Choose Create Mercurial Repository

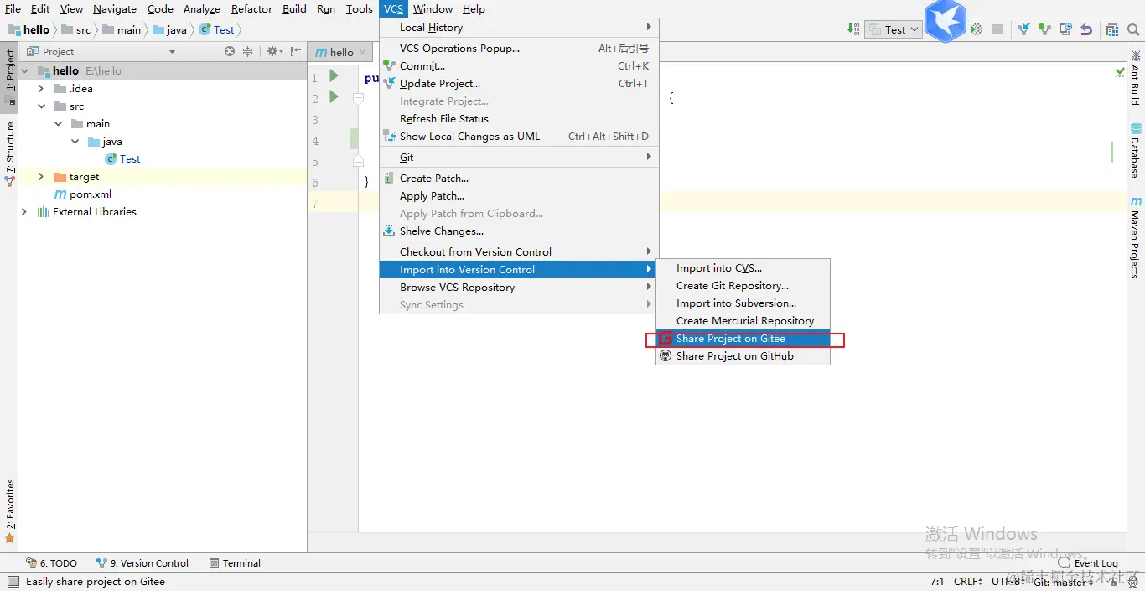(x=743, y=321)
